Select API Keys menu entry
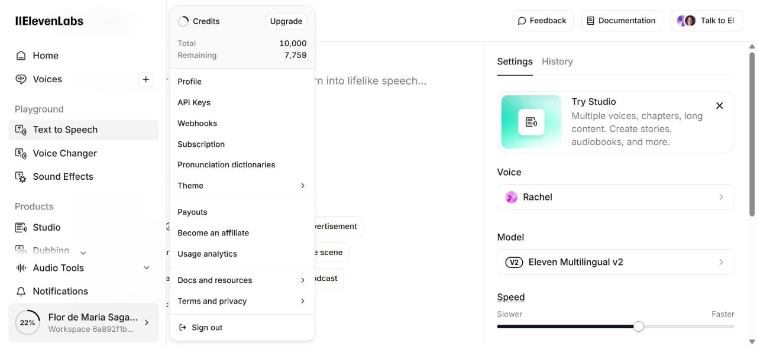757x346 pixels. (x=194, y=102)
